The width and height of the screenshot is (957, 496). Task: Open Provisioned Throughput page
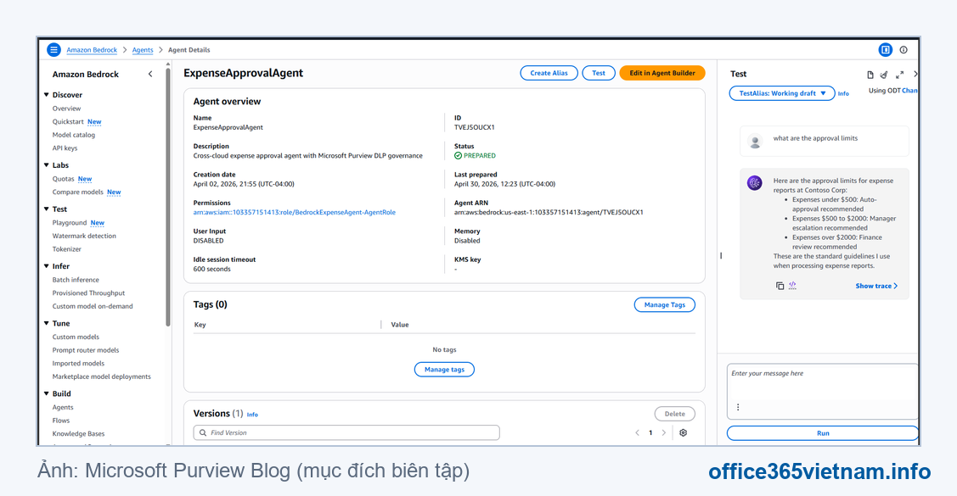(x=88, y=293)
